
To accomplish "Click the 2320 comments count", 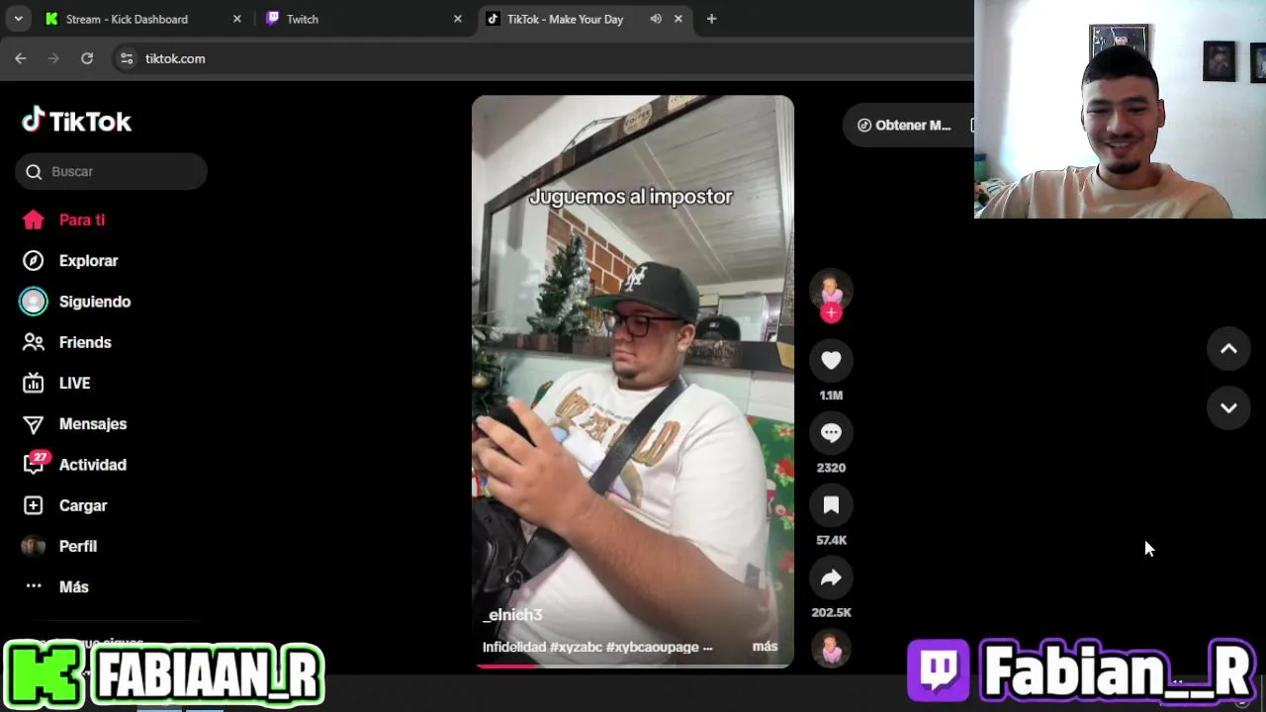I will 831,468.
